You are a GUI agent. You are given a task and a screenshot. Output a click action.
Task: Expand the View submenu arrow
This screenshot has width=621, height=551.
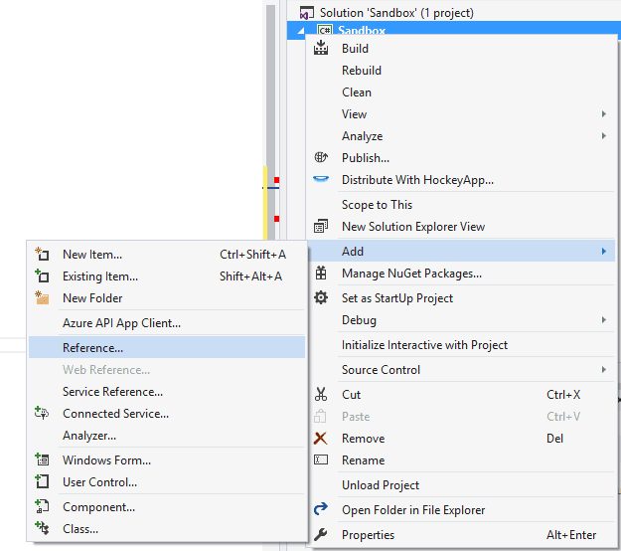click(x=603, y=114)
